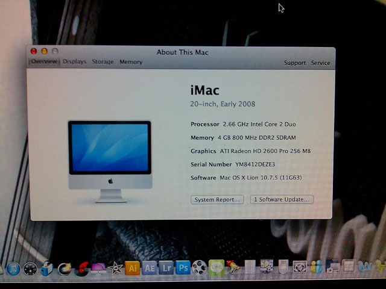This screenshot has height=289, width=386.
Task: Click the "2.66 GHz Intel Core 2 Duo" value
Action: click(259, 125)
